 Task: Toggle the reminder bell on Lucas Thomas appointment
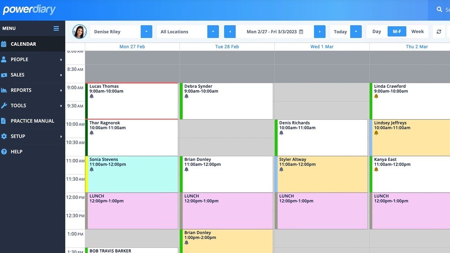pyautogui.click(x=90, y=95)
